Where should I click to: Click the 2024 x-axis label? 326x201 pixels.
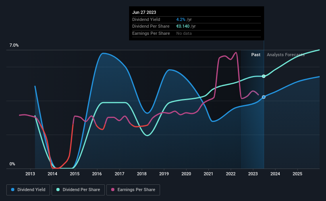pos(275,174)
